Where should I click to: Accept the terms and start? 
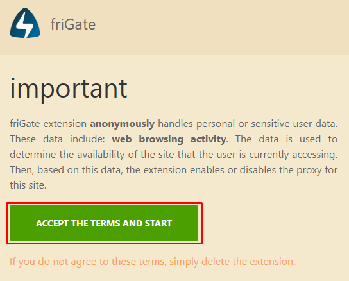pos(104,223)
